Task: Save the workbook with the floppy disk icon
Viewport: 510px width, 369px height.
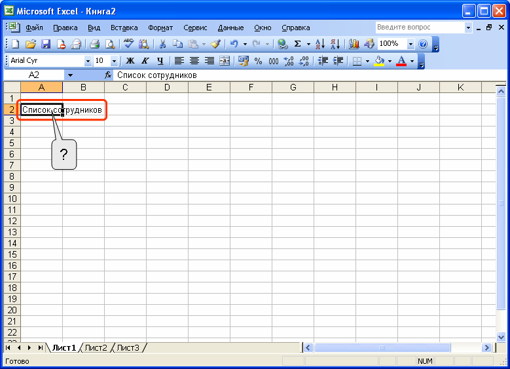Action: 46,44
